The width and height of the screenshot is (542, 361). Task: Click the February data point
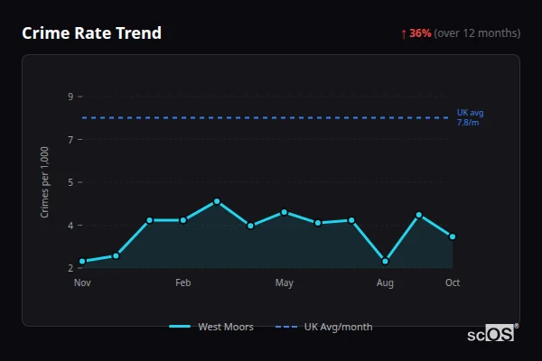[x=183, y=220]
